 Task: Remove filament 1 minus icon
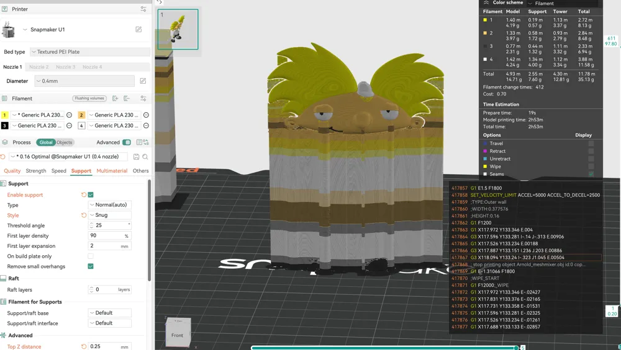[70, 115]
